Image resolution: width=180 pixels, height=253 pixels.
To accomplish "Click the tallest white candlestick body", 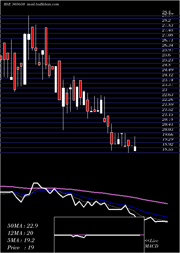I will [25, 59].
